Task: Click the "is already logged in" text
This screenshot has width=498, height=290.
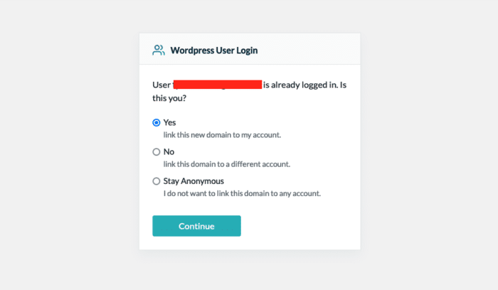Action: click(x=302, y=85)
